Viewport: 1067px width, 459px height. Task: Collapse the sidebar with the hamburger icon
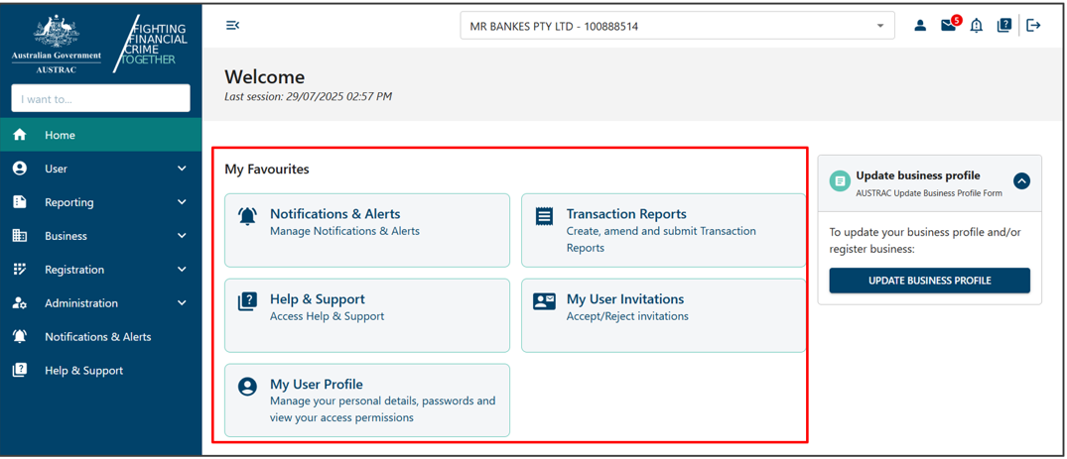click(232, 26)
